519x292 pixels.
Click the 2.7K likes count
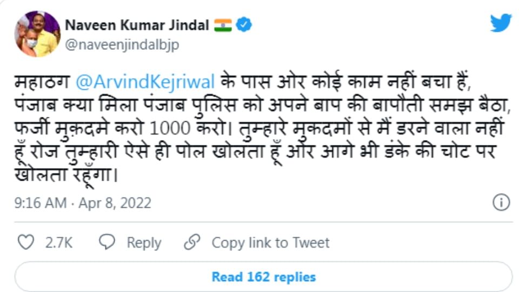pyautogui.click(x=59, y=243)
